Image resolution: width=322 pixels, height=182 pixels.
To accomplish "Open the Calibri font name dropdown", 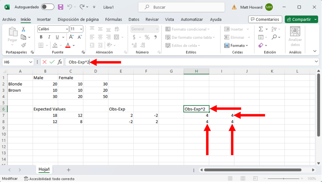I will coord(67,29).
